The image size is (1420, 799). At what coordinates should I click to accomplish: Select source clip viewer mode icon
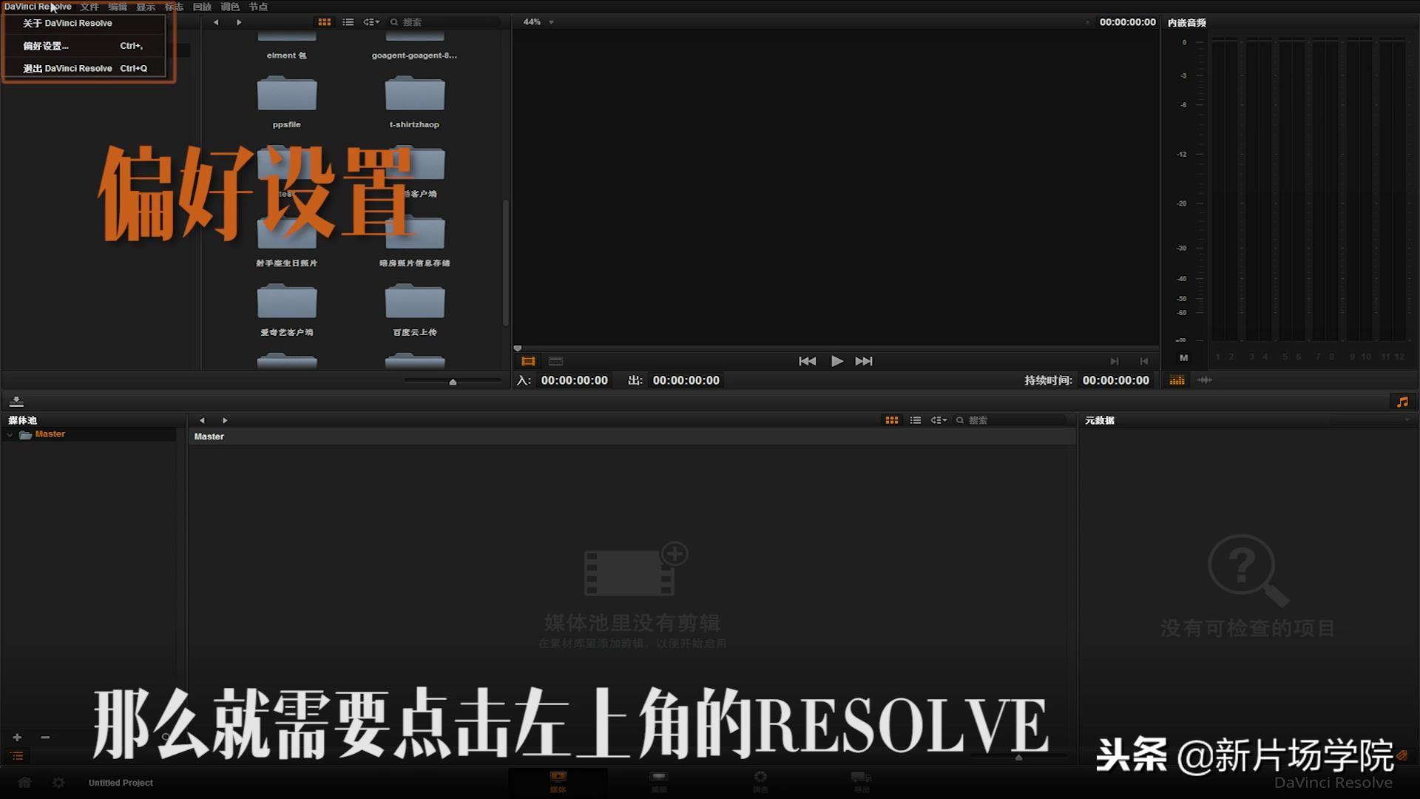[x=528, y=361]
